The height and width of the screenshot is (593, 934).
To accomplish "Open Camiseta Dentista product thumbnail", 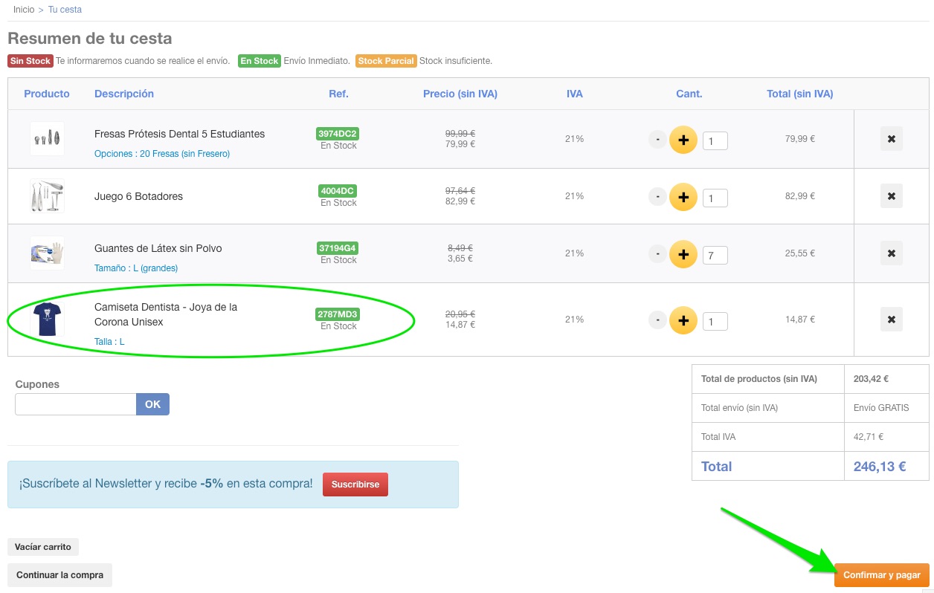I will pyautogui.click(x=48, y=320).
